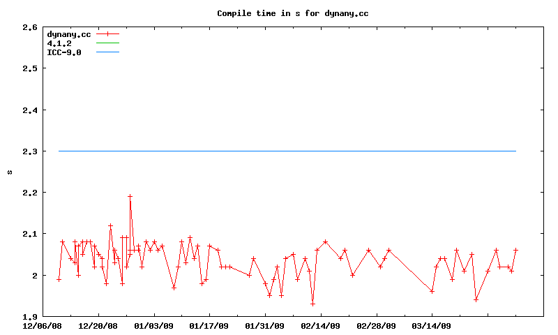
Task: Select the 12/06/08 date on x-axis
Action: click(43, 325)
